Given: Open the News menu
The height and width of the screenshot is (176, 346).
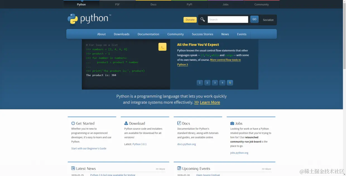Looking at the screenshot, I should tap(225, 34).
